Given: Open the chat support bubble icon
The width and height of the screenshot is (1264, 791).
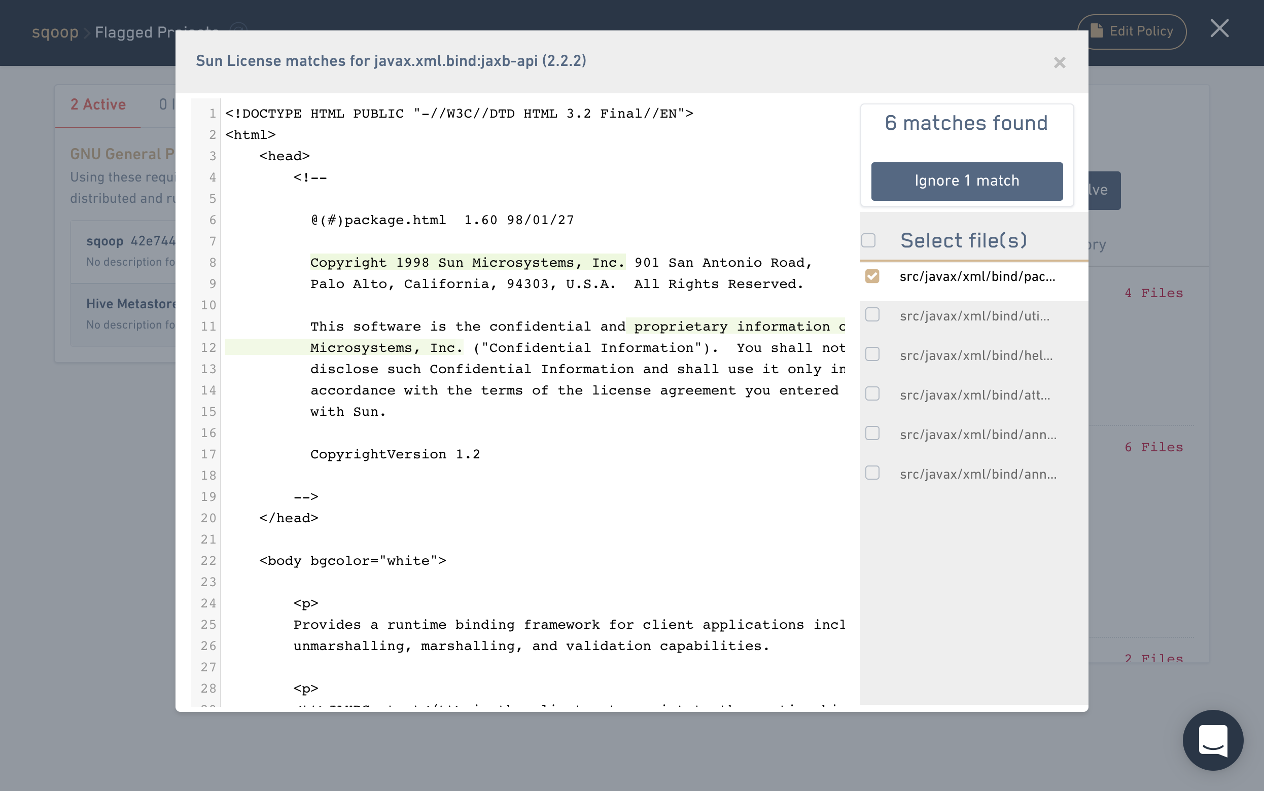Looking at the screenshot, I should [1212, 740].
